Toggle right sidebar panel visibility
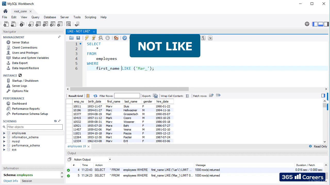The image size is (330, 185). tap(326, 24)
